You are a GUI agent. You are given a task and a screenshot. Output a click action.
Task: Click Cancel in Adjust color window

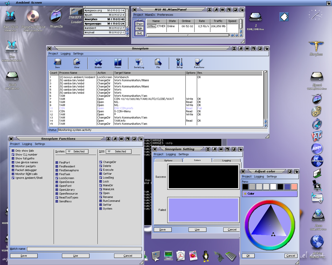290,256
